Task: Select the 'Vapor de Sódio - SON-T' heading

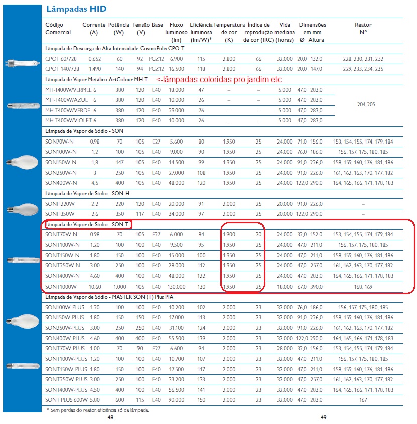Action: (87, 224)
